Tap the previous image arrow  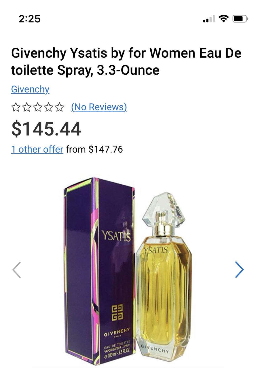click(x=16, y=270)
